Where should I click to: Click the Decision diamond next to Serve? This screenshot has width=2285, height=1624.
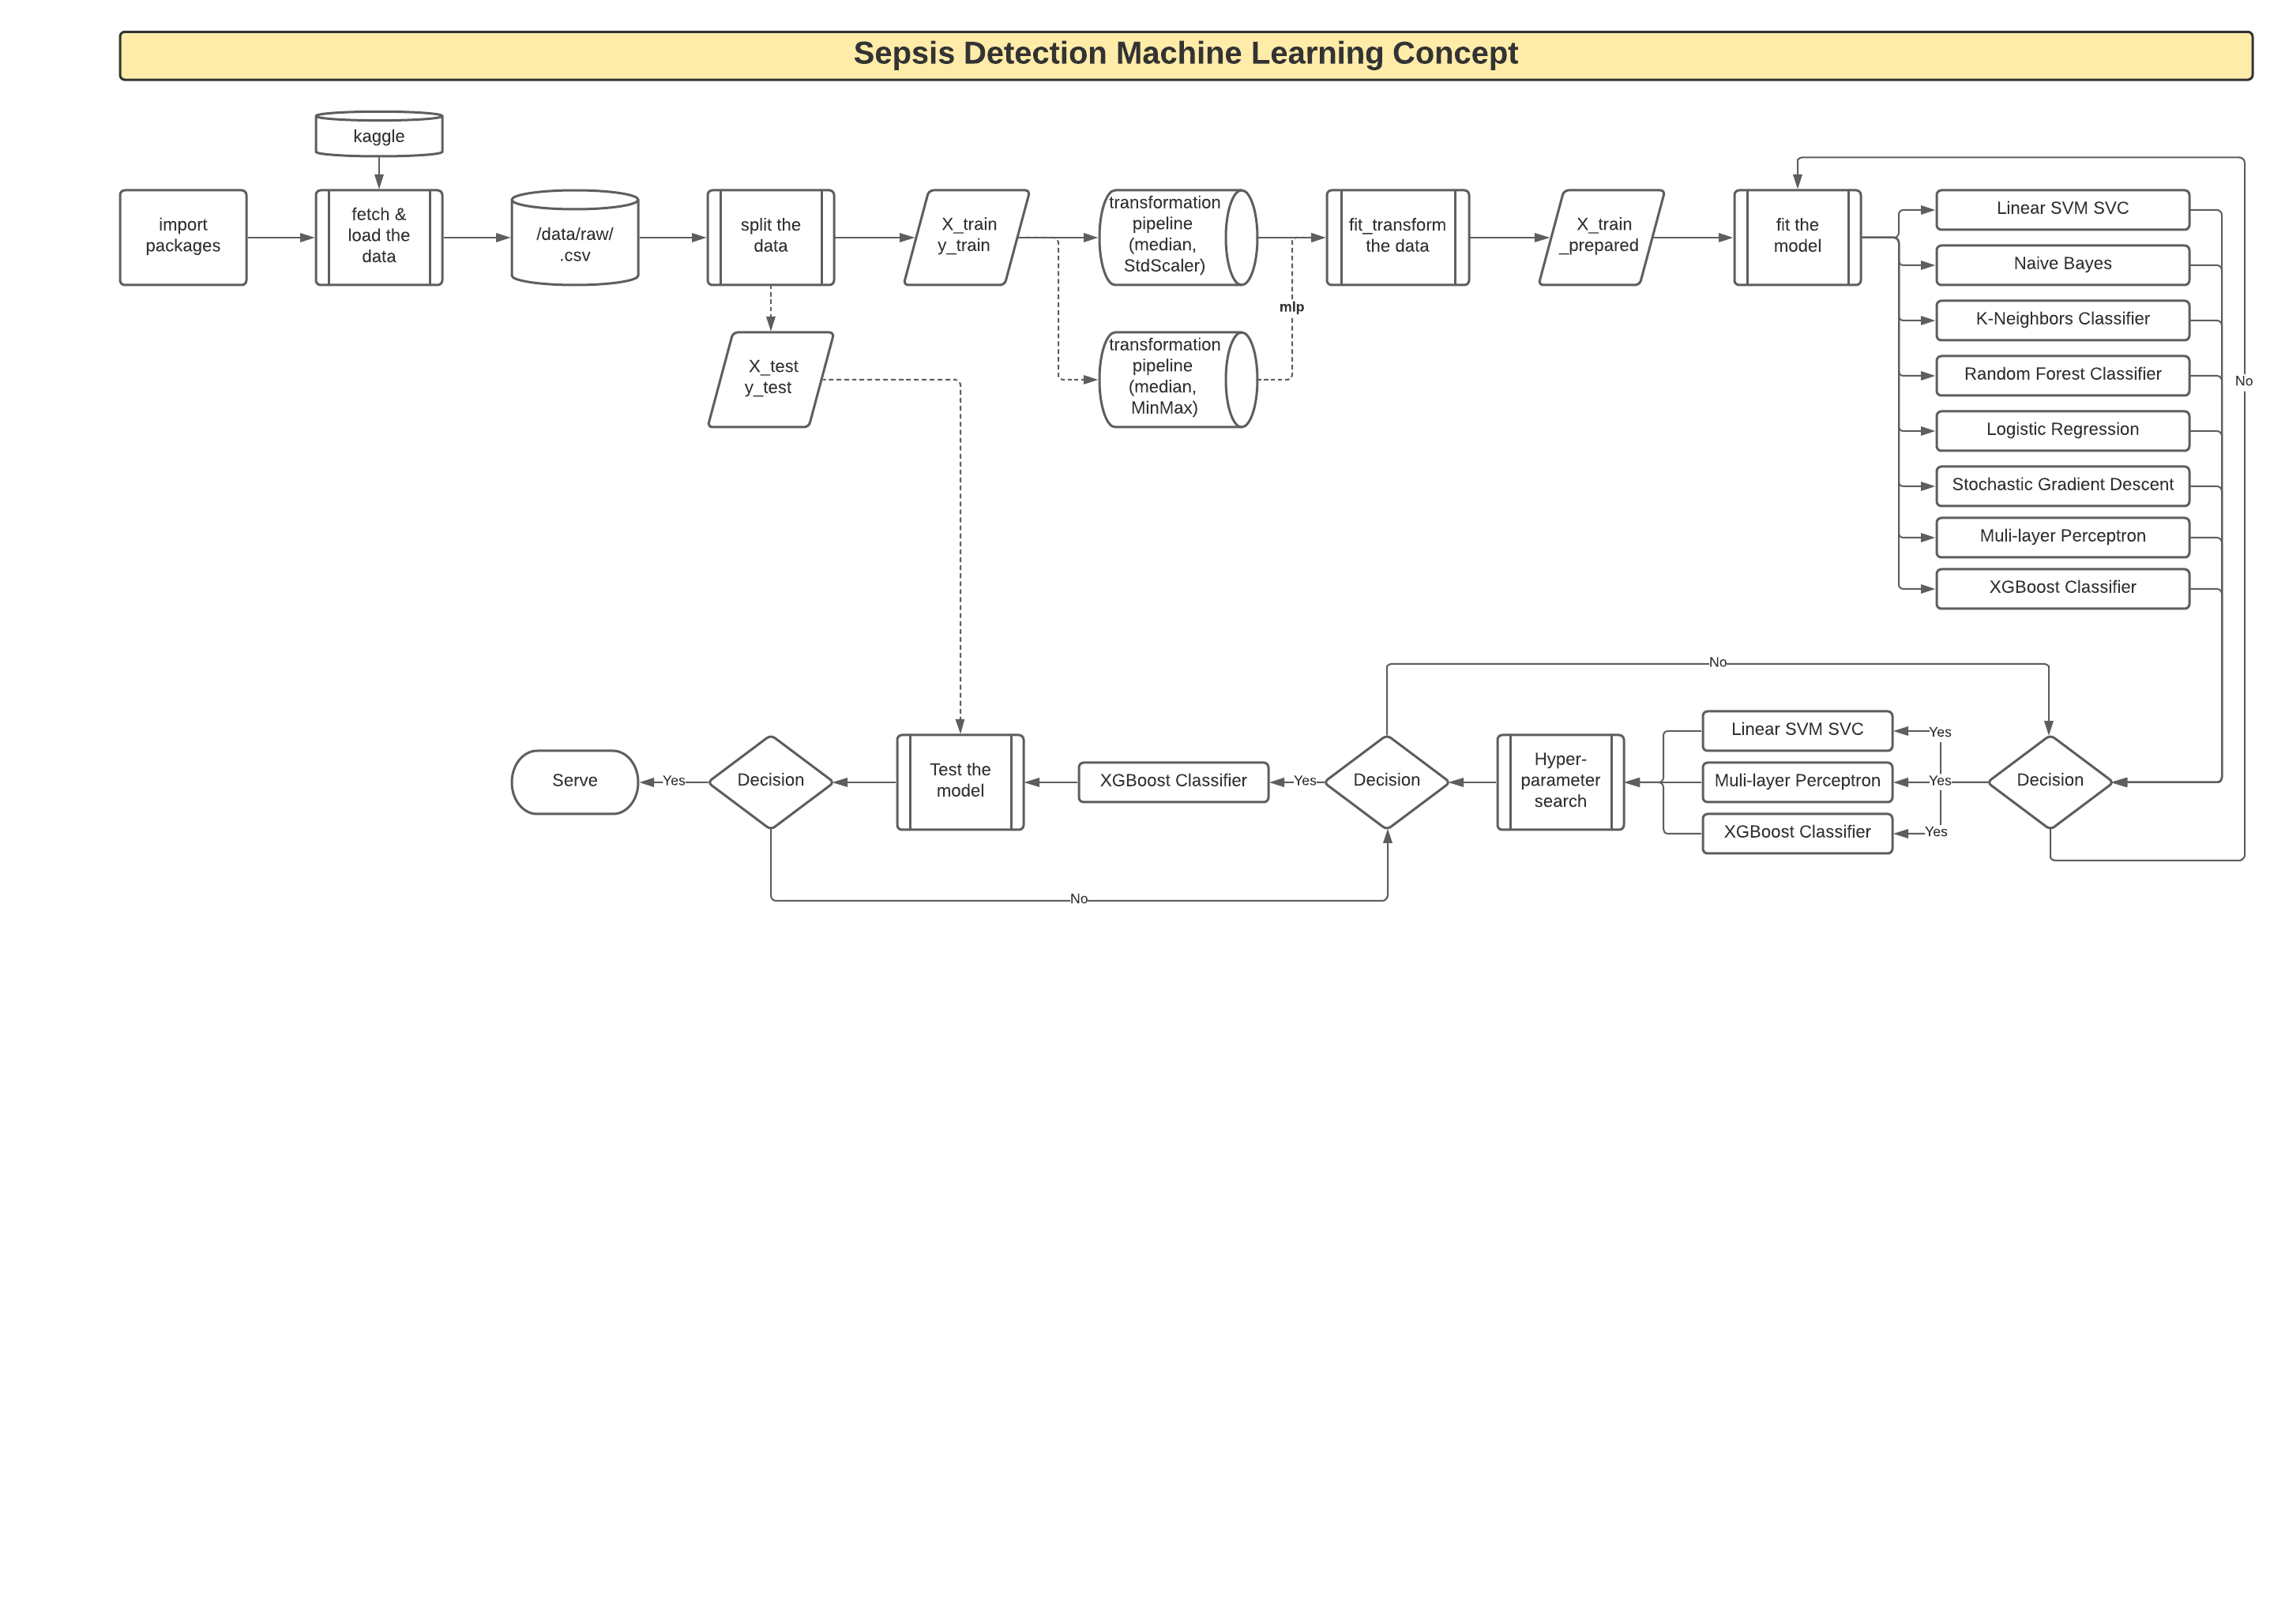tap(770, 781)
